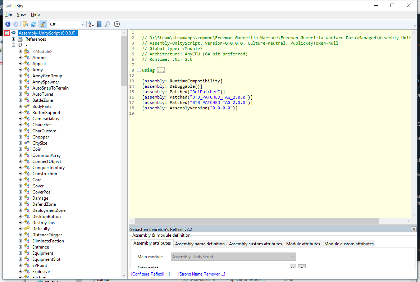Click the References folder icon
The width and height of the screenshot is (420, 282).
tap(20, 39)
